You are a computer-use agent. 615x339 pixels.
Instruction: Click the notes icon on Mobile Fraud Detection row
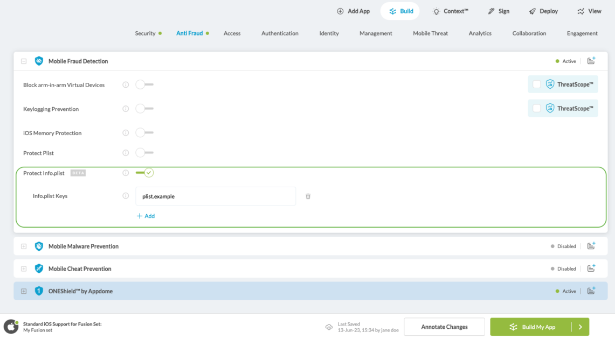(591, 61)
